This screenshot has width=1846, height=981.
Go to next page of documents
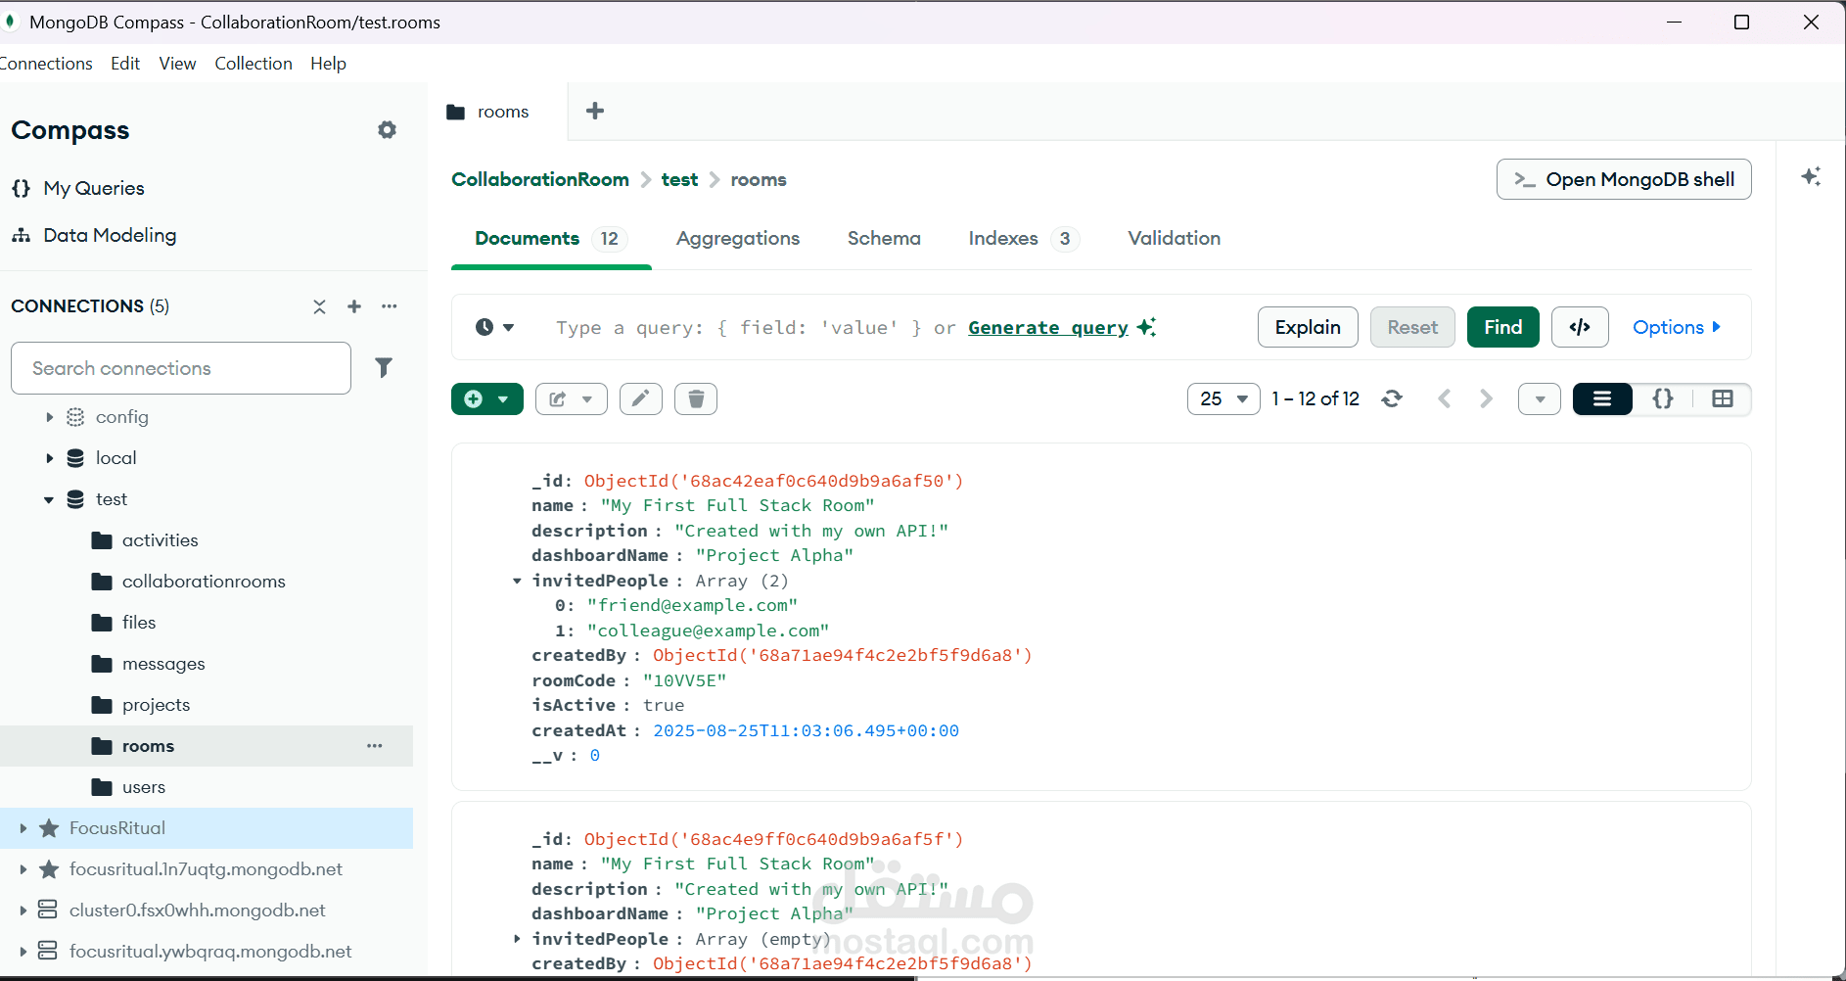pos(1486,398)
